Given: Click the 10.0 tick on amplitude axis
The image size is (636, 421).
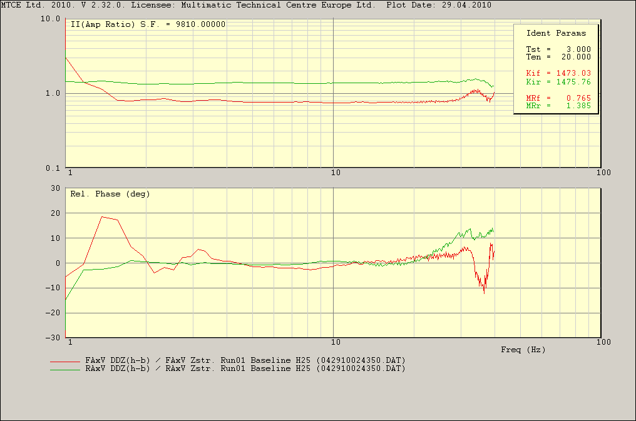Looking at the screenshot, I should (x=50, y=19).
